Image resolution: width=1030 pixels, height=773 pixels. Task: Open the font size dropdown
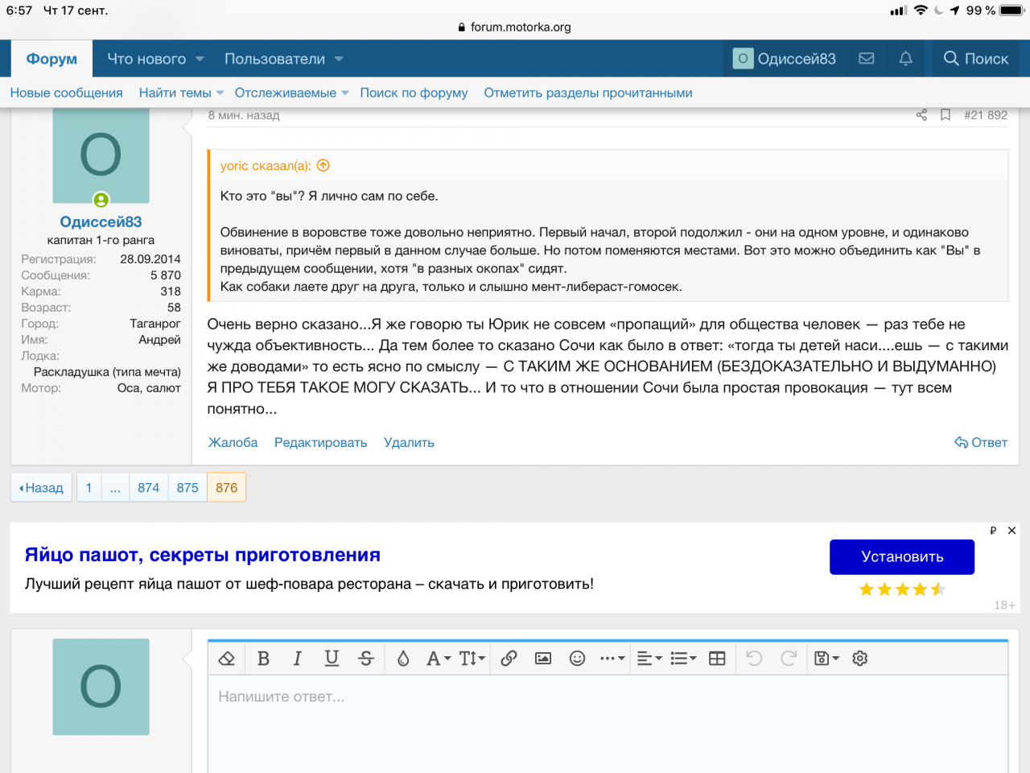pos(472,659)
